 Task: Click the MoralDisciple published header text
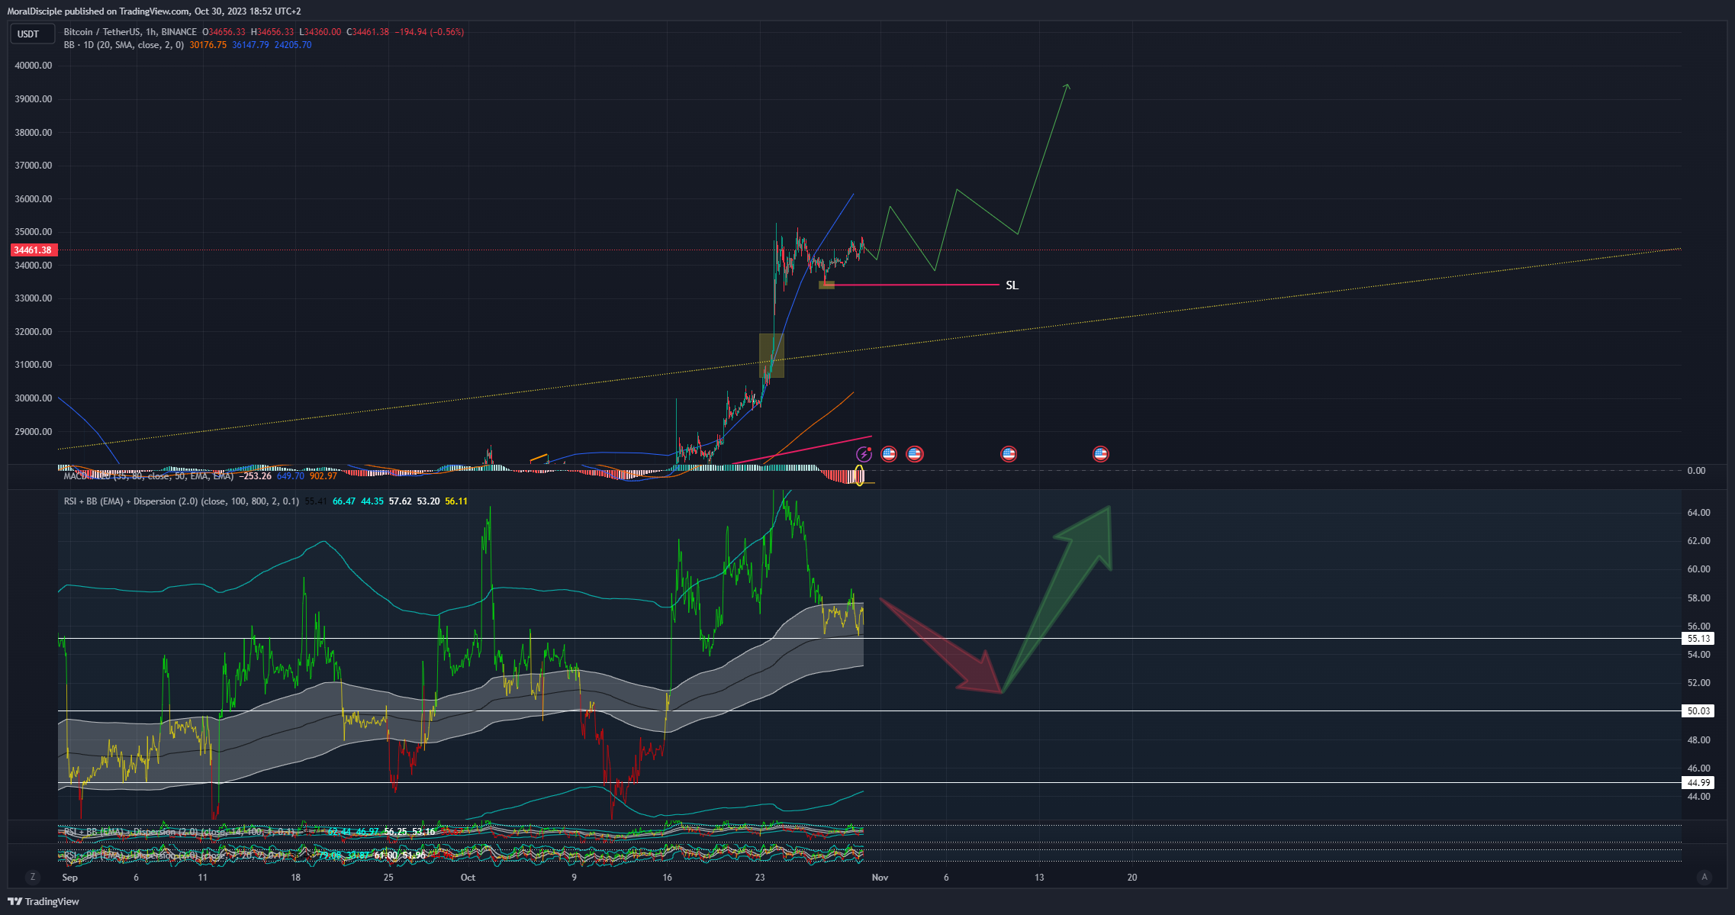pos(154,11)
